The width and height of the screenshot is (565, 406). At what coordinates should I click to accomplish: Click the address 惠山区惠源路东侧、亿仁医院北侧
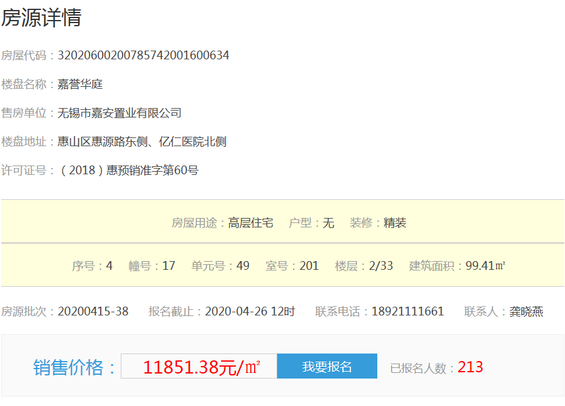142,142
